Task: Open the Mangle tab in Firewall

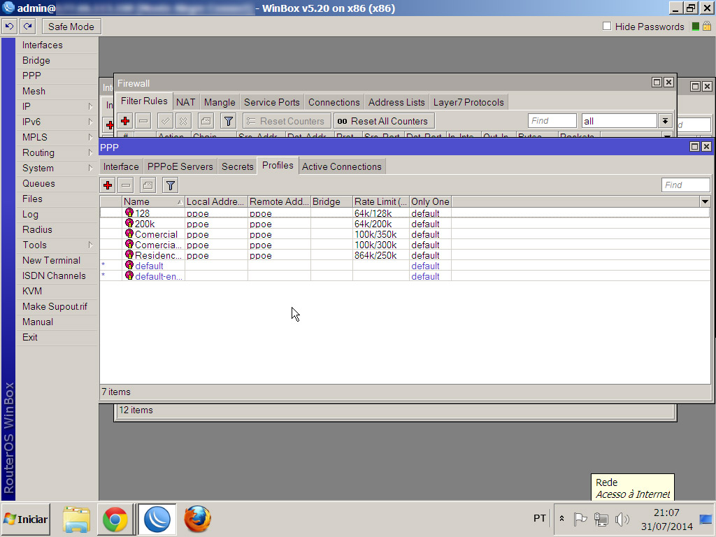Action: tap(220, 102)
